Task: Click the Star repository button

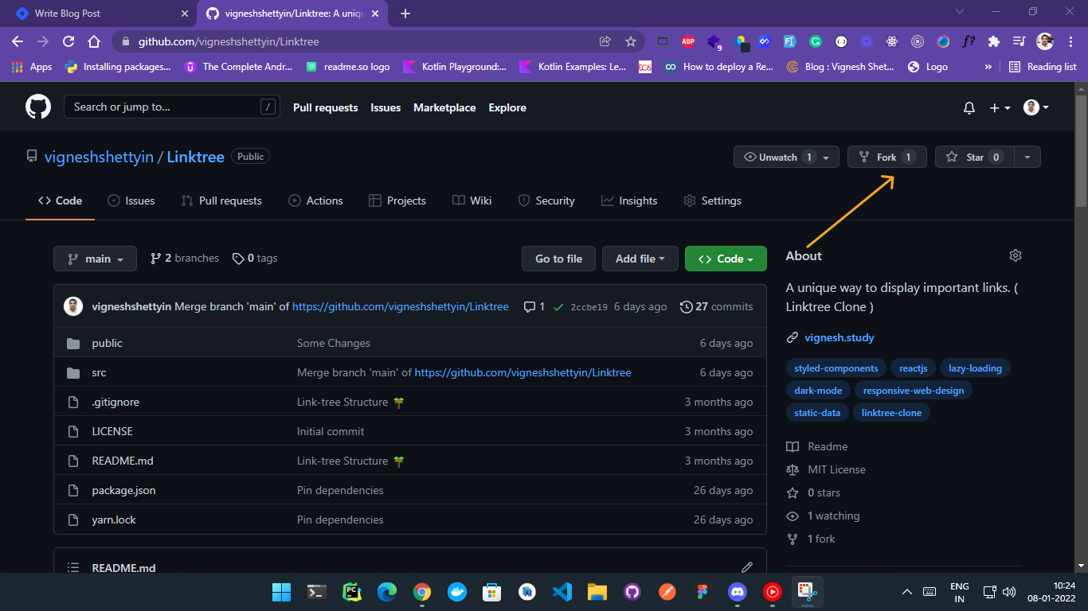Action: (975, 157)
